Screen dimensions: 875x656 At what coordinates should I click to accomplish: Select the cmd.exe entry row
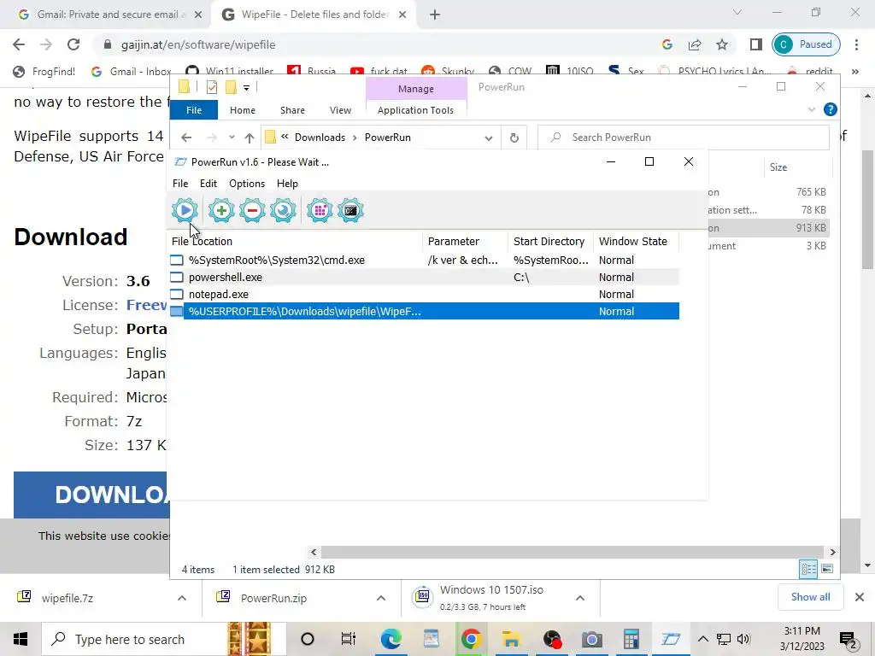[424, 260]
